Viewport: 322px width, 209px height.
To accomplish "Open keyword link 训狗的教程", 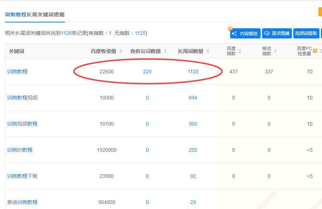I will (x=20, y=150).
